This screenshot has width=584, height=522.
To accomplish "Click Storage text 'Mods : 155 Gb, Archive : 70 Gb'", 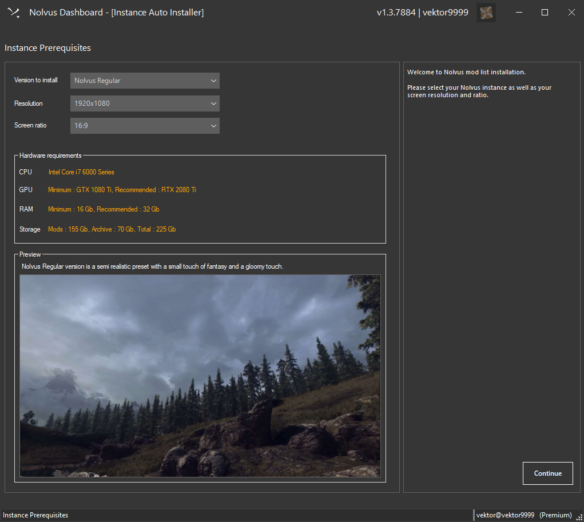I will tap(91, 229).
